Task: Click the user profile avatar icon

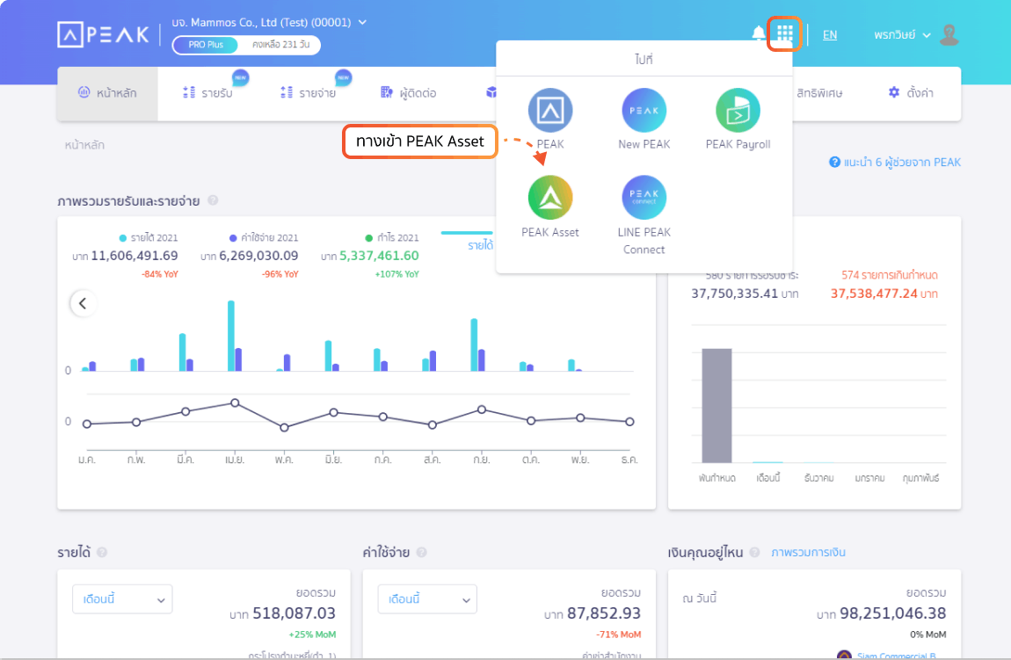Action: (949, 35)
